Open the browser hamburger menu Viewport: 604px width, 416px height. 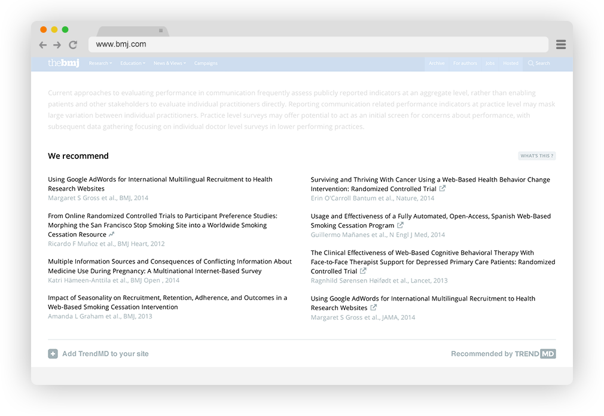coord(560,45)
